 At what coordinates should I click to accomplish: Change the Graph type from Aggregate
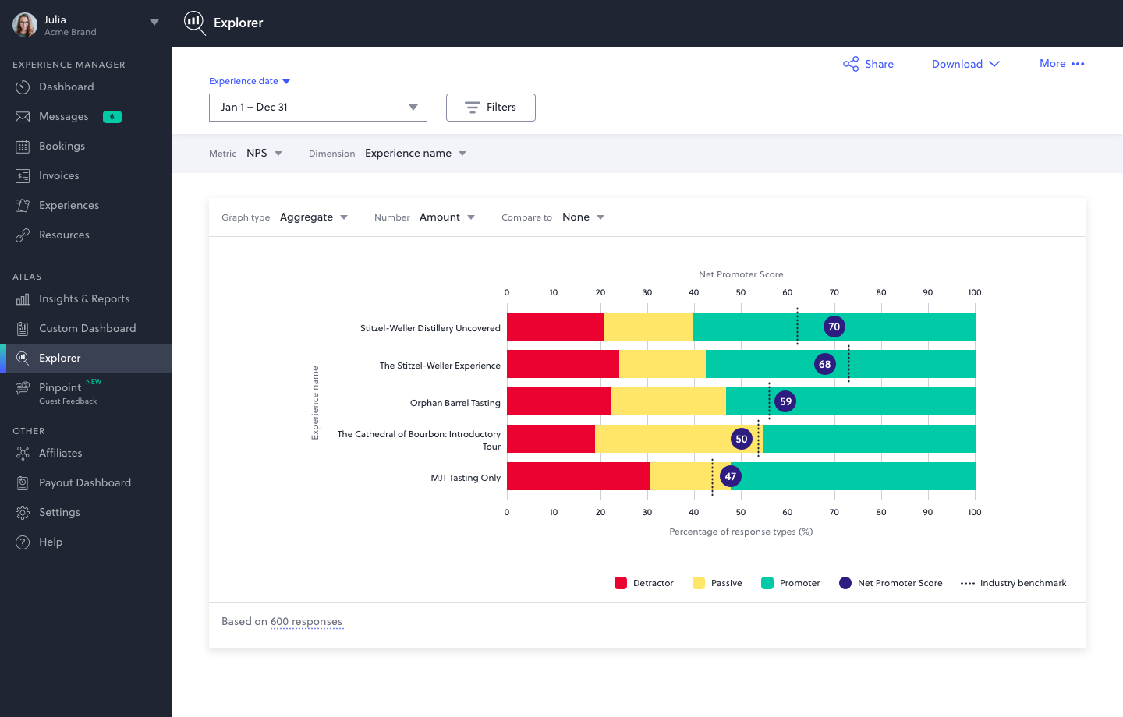314,217
